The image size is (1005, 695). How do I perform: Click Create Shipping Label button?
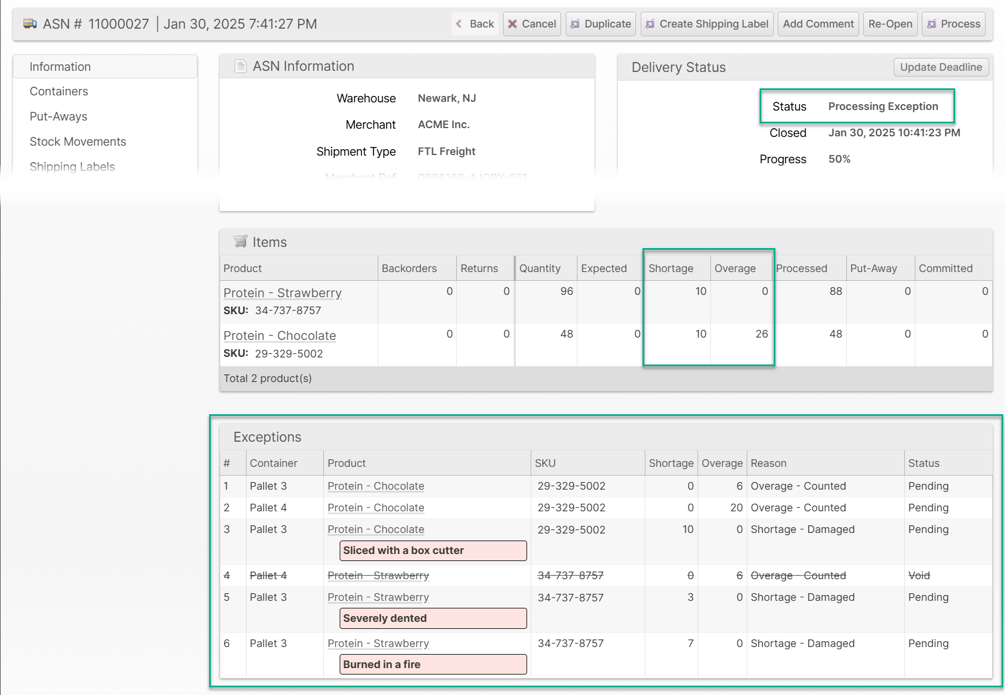(x=706, y=24)
